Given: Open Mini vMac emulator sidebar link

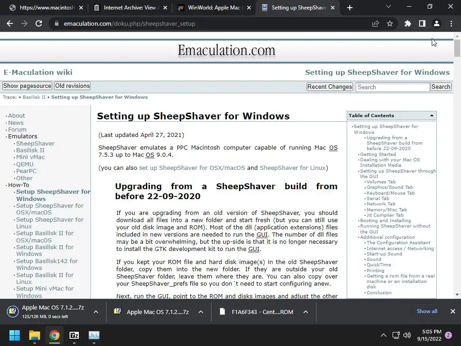Looking at the screenshot, I should click(30, 157).
